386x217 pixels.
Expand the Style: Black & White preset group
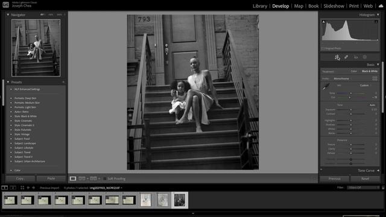(x=11, y=116)
